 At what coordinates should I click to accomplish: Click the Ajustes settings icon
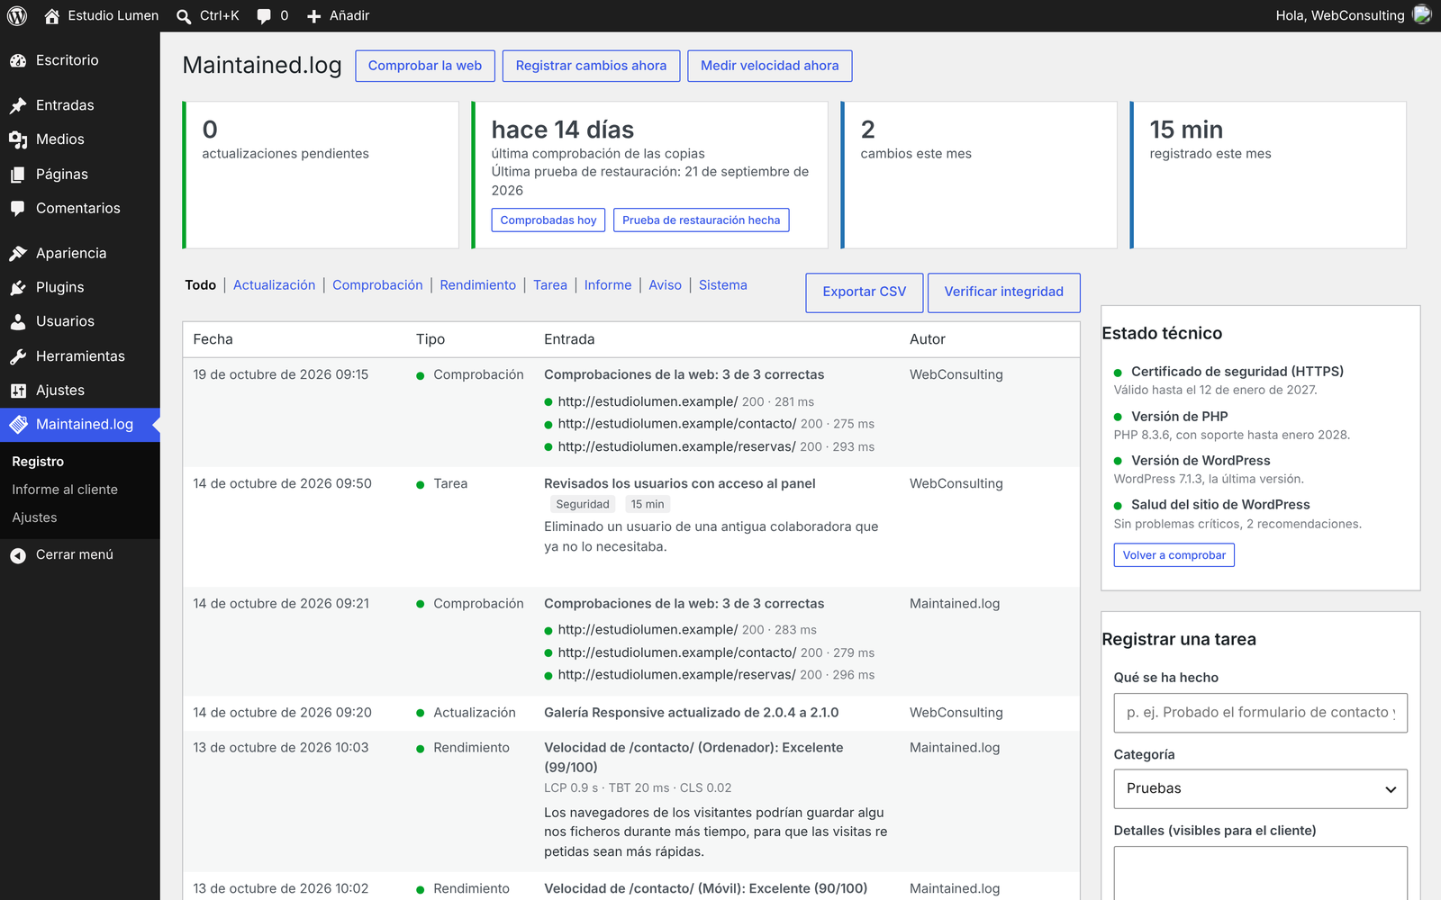point(18,391)
